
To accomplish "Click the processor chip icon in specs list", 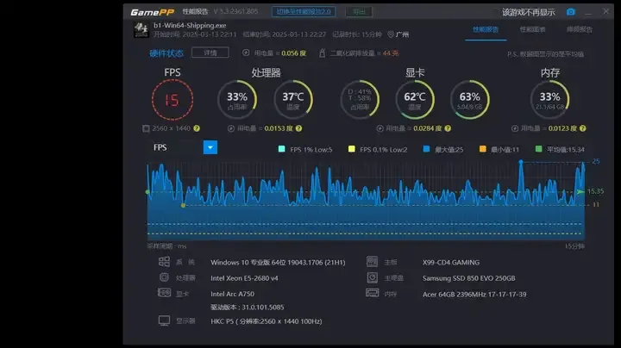I will 164,277.
